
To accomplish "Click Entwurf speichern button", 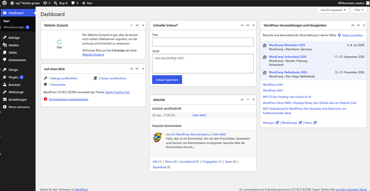I will [x=167, y=80].
